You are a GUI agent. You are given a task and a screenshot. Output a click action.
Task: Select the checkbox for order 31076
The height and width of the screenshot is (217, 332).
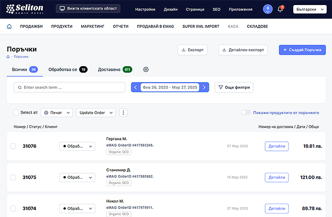click(x=13, y=146)
